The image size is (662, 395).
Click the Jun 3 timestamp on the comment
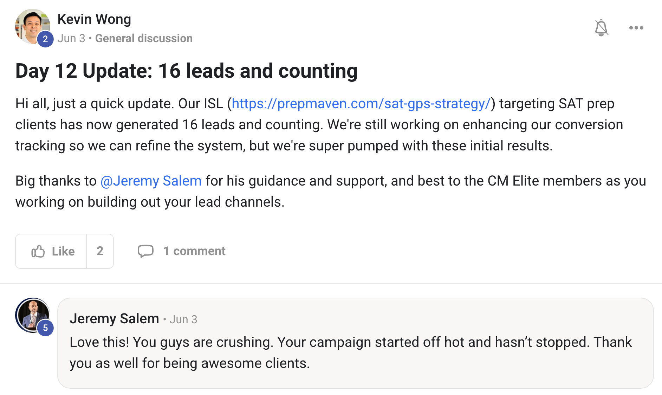[x=183, y=319]
